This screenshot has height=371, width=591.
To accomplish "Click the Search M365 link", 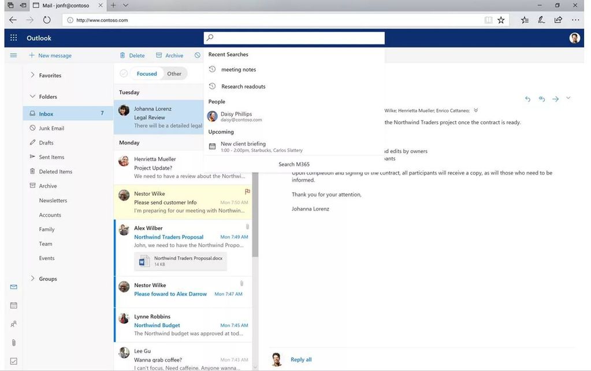I will tap(294, 164).
